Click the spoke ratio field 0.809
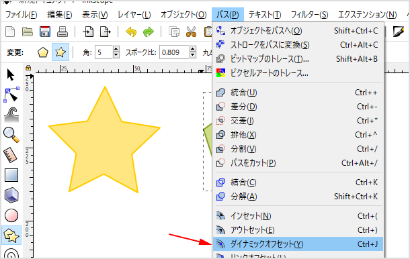410x259 pixels. [x=174, y=52]
